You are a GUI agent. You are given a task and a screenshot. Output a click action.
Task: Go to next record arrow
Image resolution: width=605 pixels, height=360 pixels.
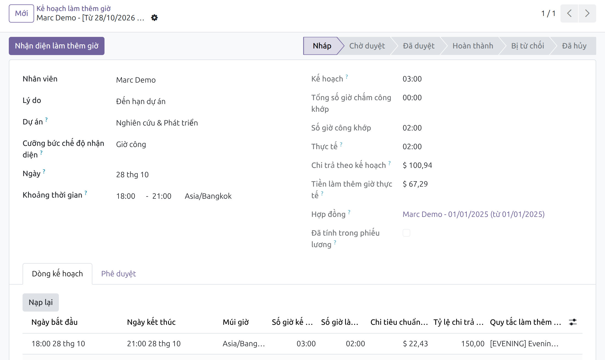click(x=587, y=13)
